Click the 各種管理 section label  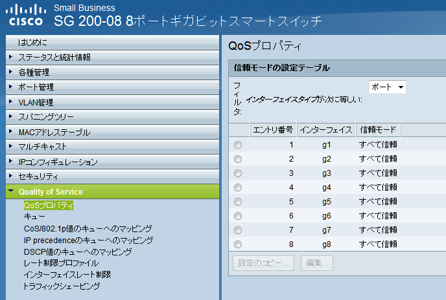(x=34, y=72)
